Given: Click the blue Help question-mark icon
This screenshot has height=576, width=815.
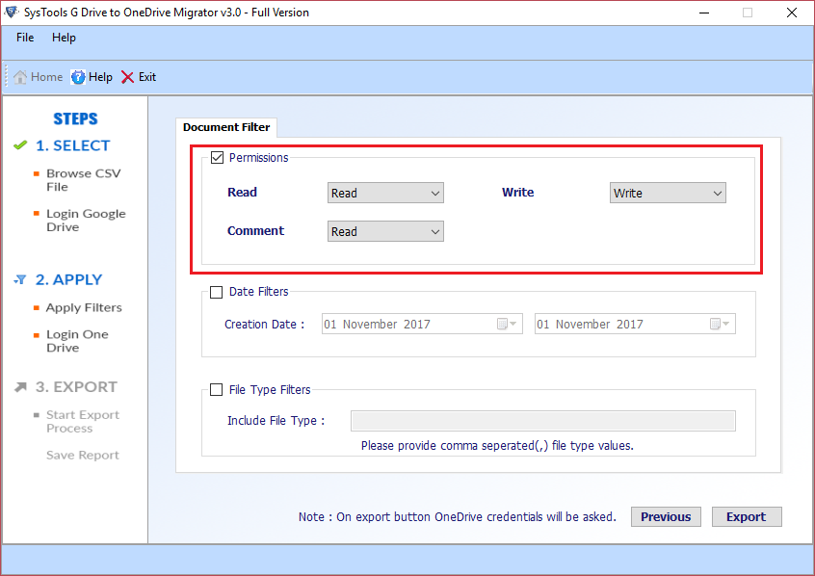Looking at the screenshot, I should click(x=78, y=77).
